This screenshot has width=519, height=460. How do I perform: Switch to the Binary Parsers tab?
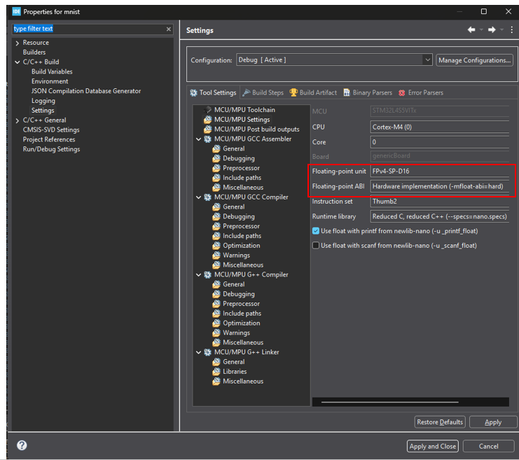368,92
